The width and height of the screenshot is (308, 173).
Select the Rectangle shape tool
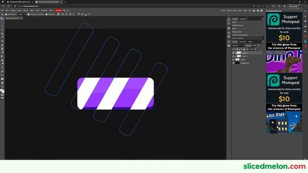2,79
